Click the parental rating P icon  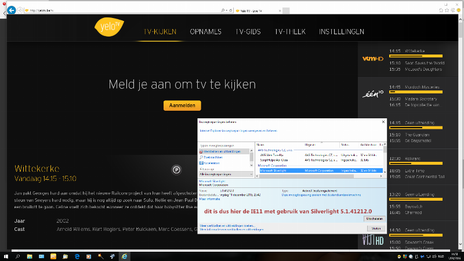(176, 169)
